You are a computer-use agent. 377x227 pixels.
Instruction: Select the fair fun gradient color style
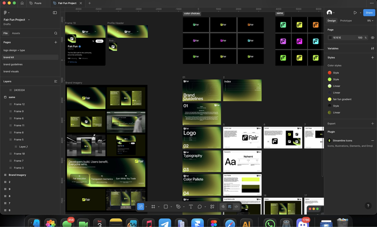point(342,99)
